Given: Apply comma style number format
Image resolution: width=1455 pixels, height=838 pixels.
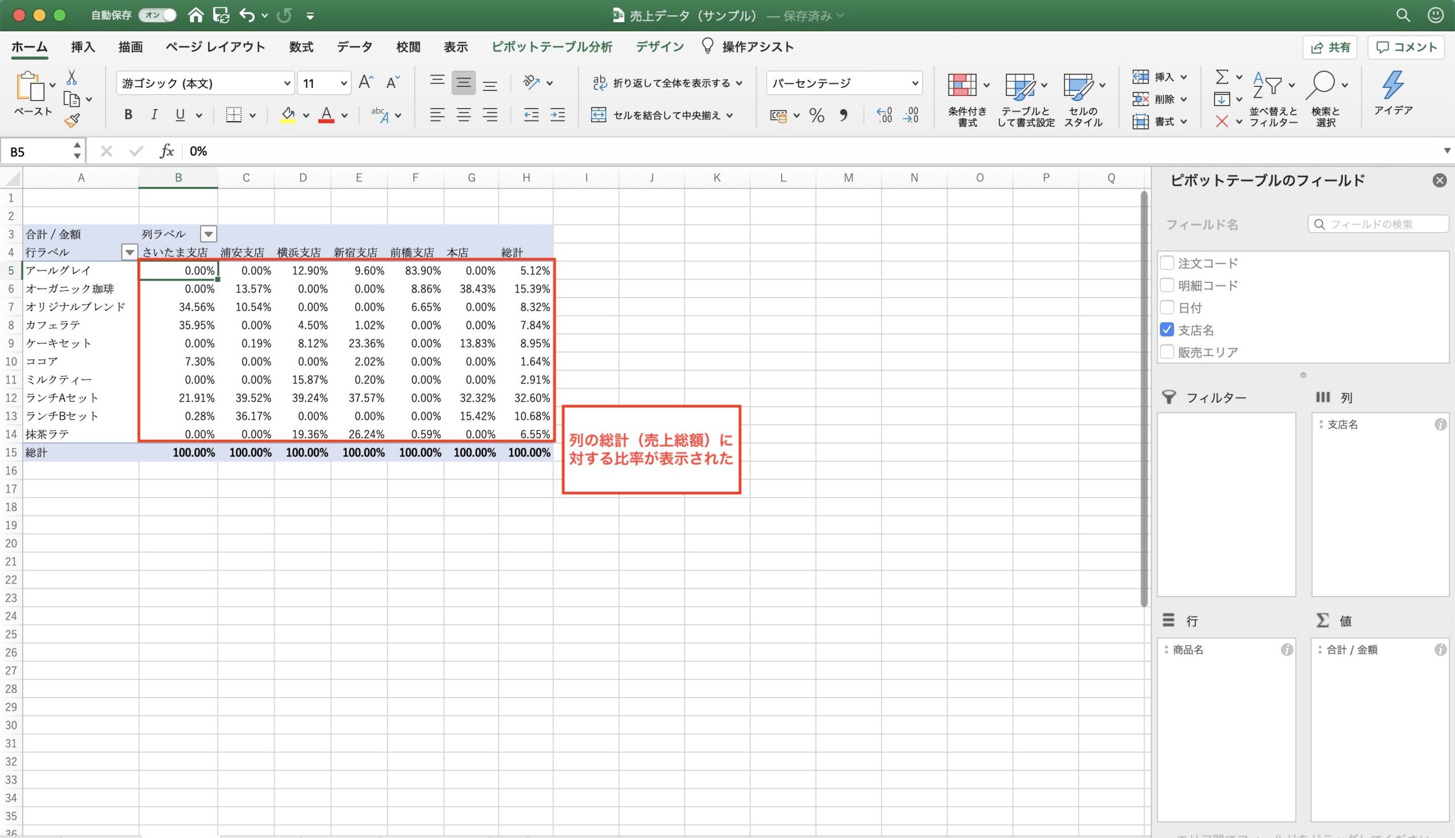Looking at the screenshot, I should coord(843,115).
